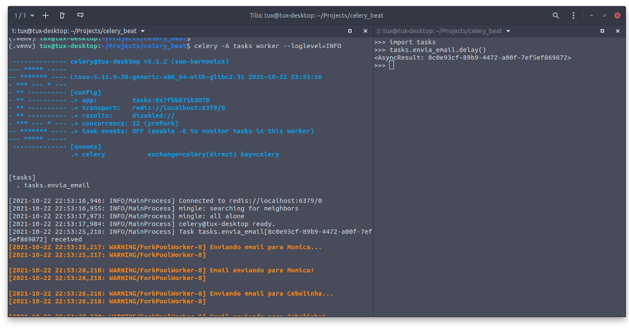The image size is (629, 330).
Task: Click terminal 1 title 'tux@tux-desktop: ~/Projects/celery_beat'
Action: click(x=78, y=31)
